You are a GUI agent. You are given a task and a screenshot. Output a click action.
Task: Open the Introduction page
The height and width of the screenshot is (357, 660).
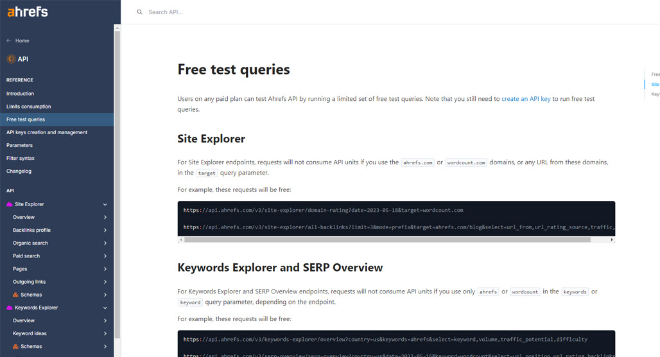point(20,94)
